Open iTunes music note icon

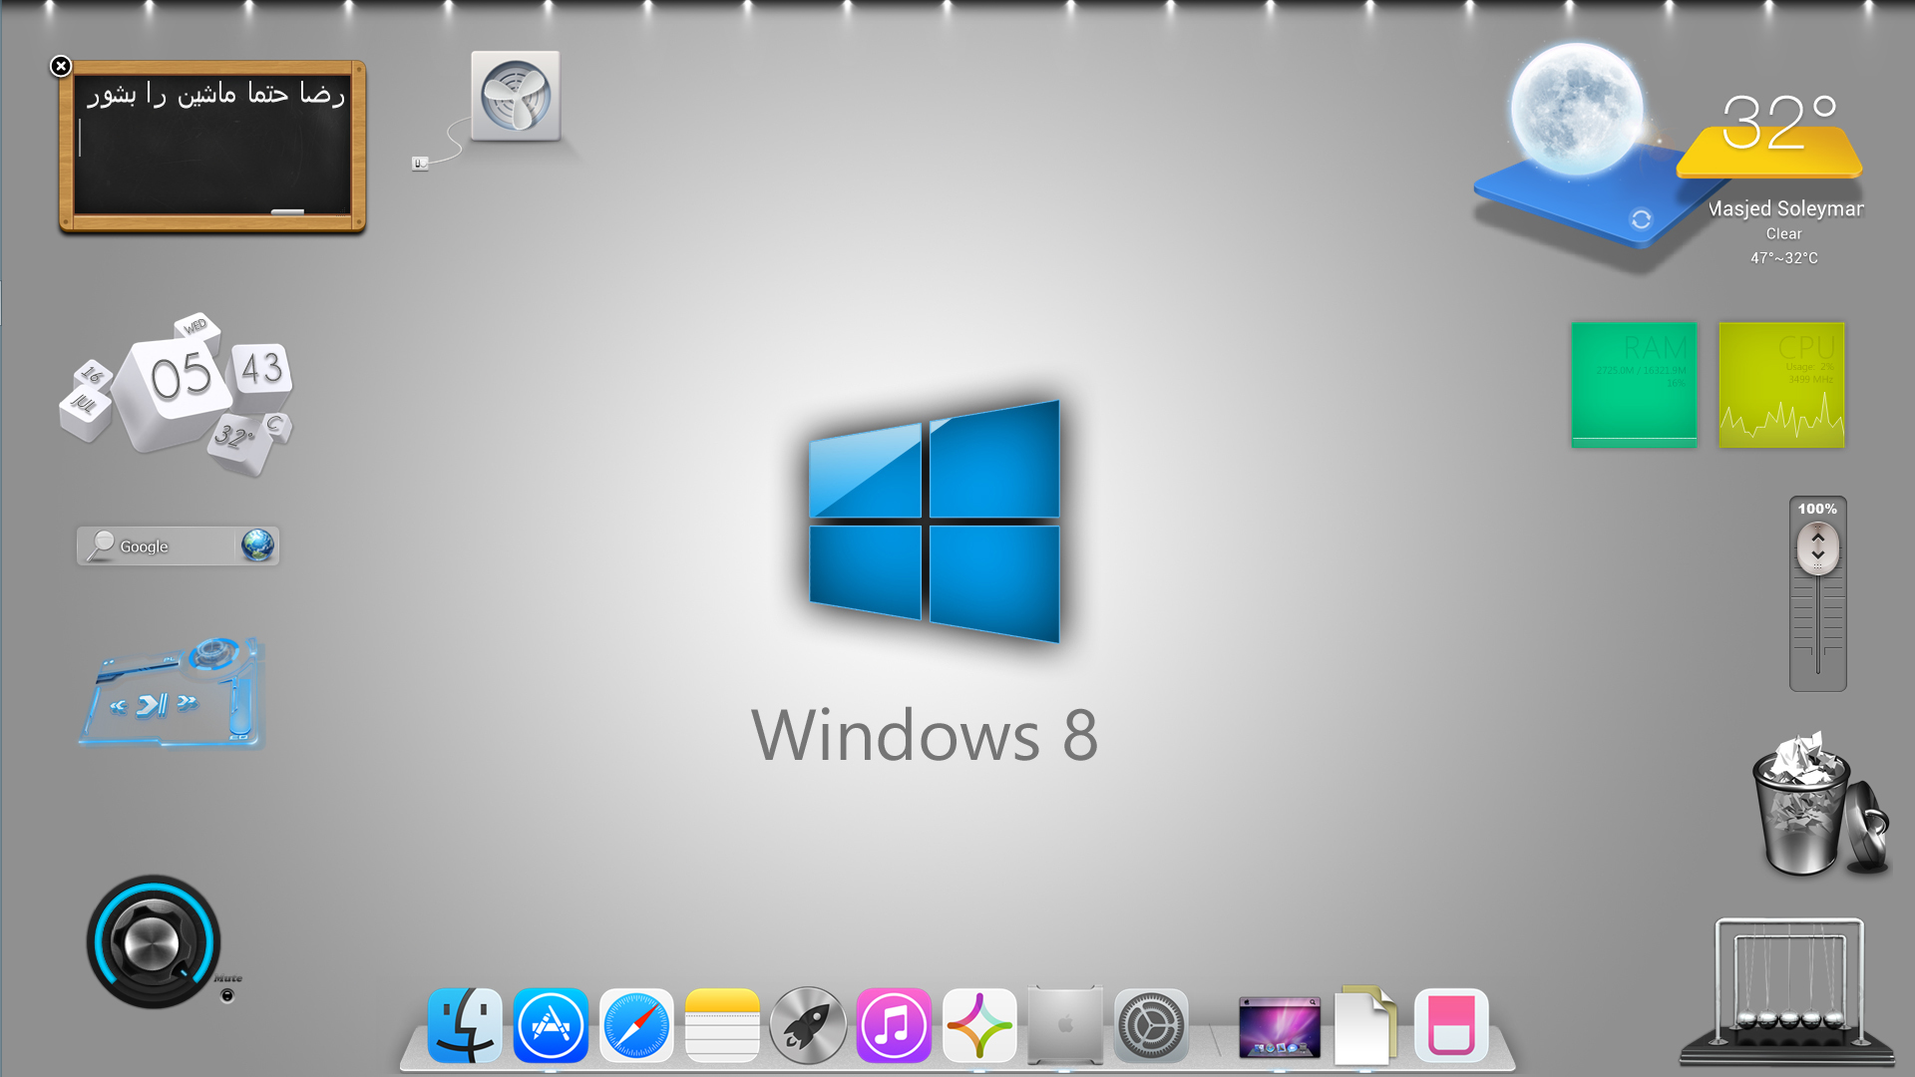(894, 1025)
